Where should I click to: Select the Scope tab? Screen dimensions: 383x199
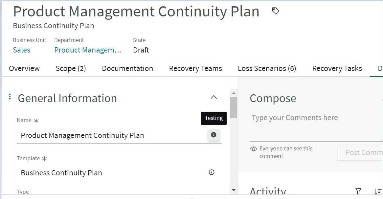pyautogui.click(x=70, y=68)
